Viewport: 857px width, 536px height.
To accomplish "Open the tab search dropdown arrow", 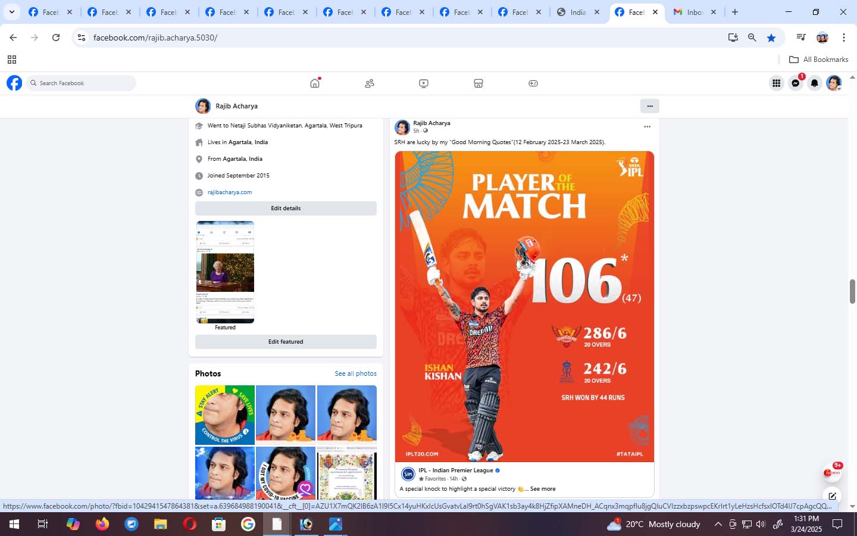I will click(x=11, y=12).
